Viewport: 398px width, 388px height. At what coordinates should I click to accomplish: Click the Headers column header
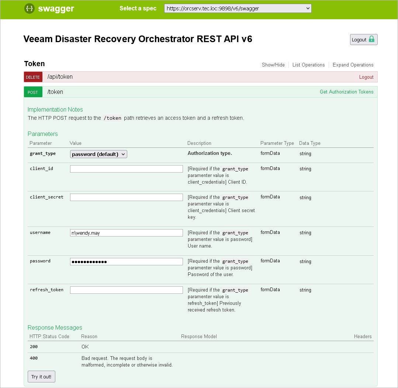click(x=363, y=336)
